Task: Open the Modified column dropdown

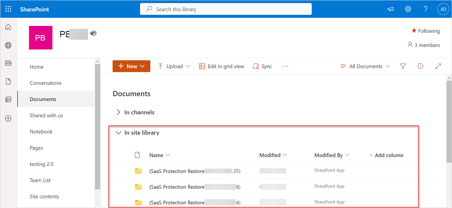Action: [273, 155]
